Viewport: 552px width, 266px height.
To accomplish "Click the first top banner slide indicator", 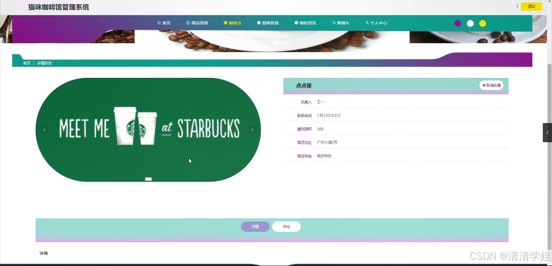I will (276, 43).
